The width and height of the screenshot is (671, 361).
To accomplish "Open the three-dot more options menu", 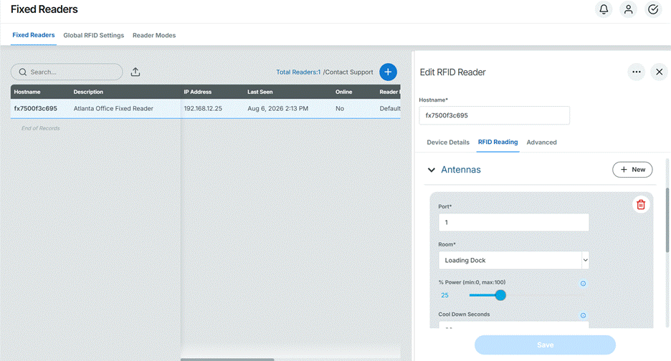I will click(x=637, y=72).
